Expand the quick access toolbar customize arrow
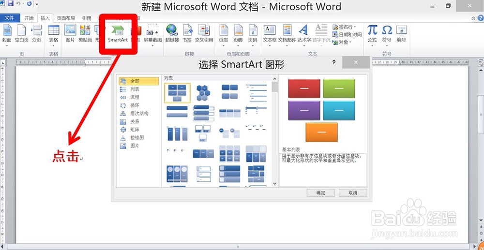The height and width of the screenshot is (250, 484). point(37,4)
